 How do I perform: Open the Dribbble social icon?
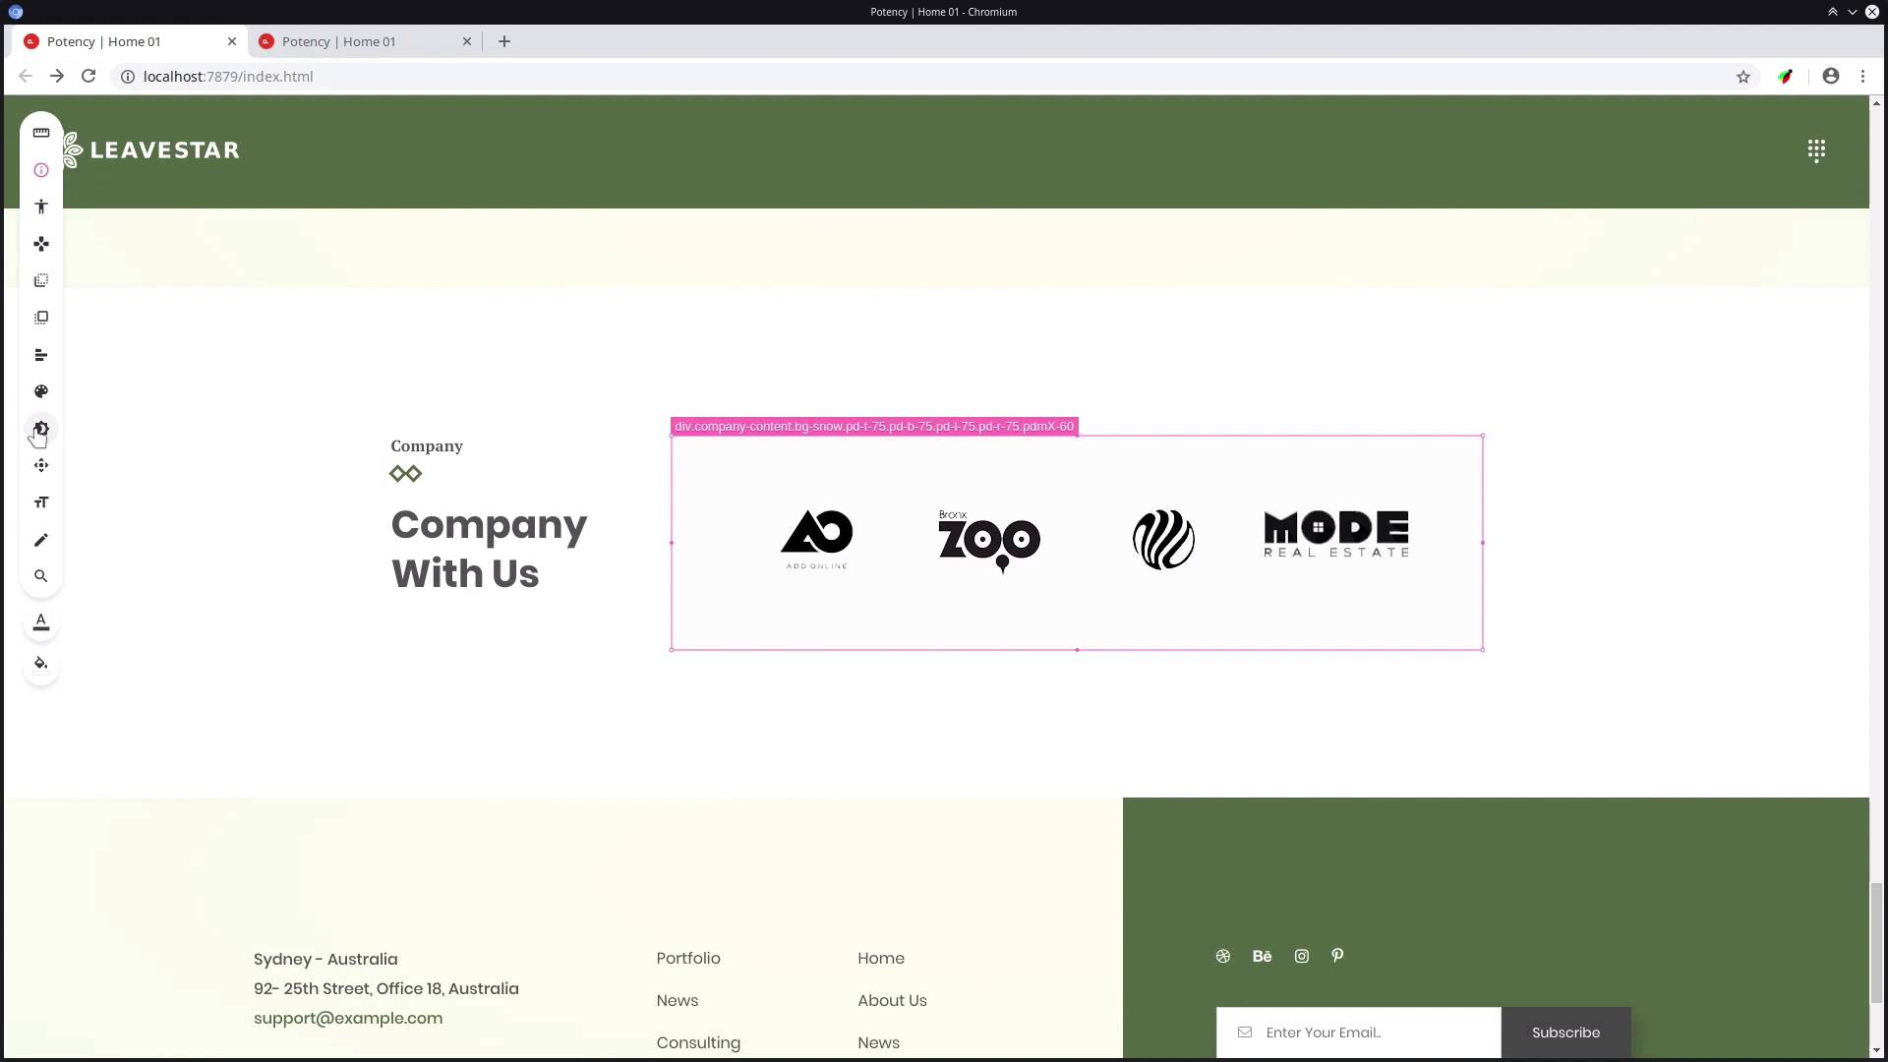[1223, 956]
